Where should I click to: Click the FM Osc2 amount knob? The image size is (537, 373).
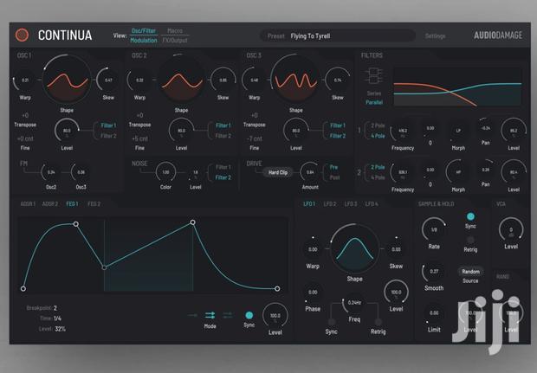[51, 172]
